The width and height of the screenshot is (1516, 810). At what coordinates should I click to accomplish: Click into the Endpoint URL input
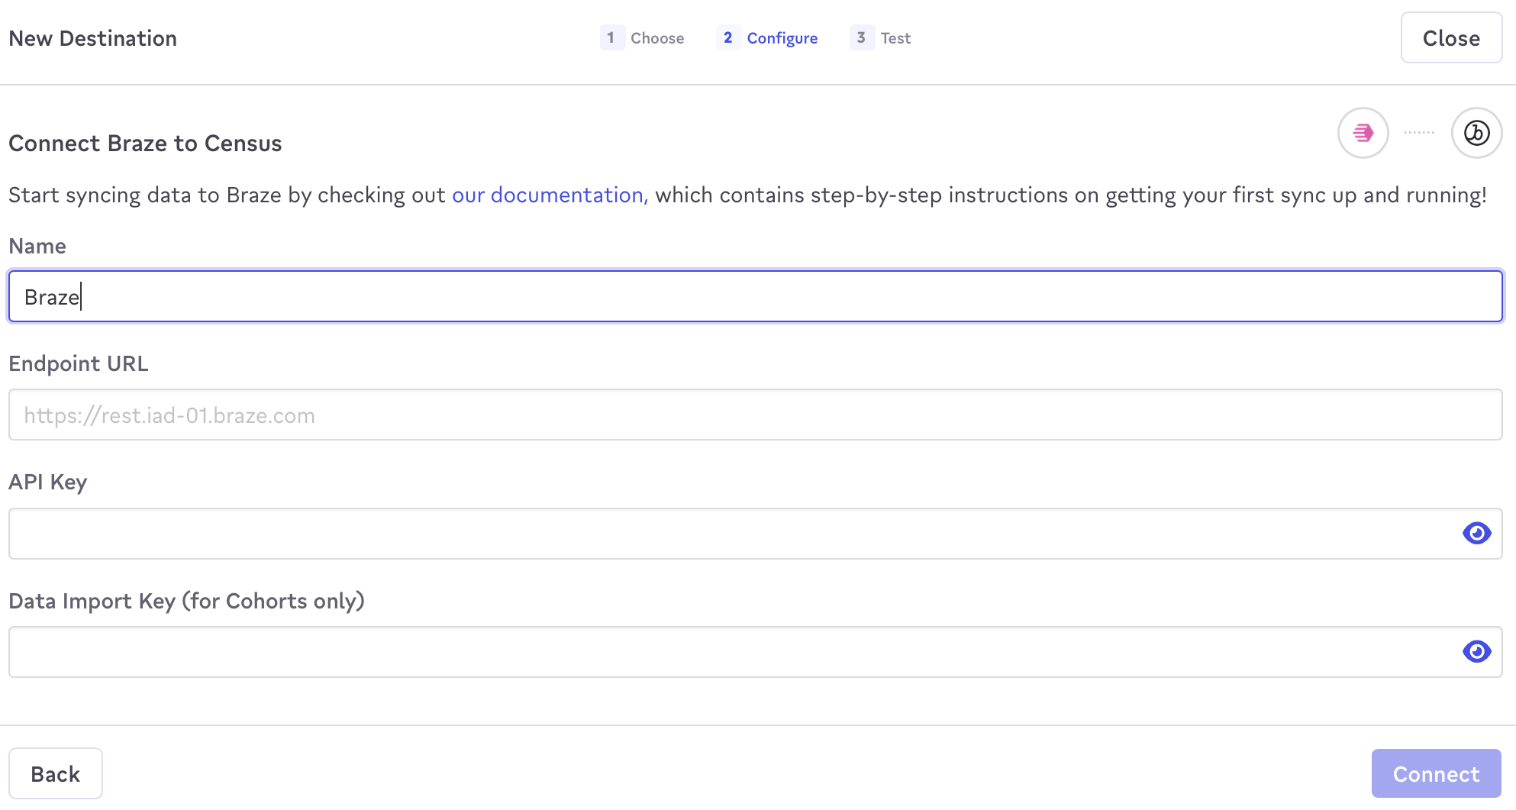coord(754,415)
